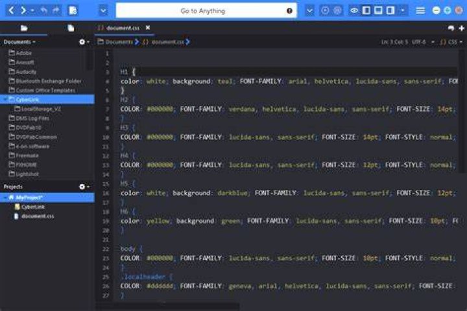Open the CSS language selector dropdown
The height and width of the screenshot is (311, 467).
[451, 42]
